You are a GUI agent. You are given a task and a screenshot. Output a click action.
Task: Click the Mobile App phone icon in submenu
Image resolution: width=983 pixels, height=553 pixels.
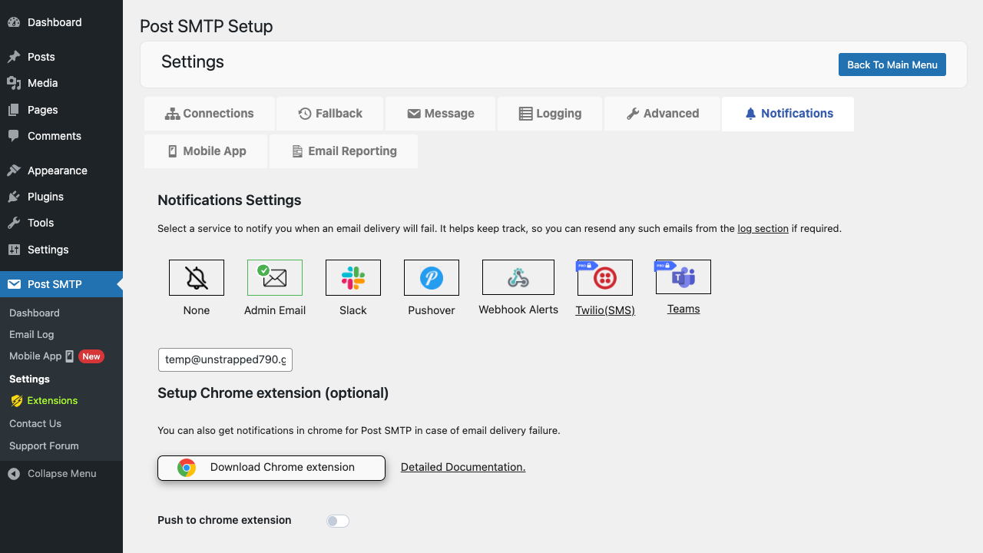tap(70, 356)
